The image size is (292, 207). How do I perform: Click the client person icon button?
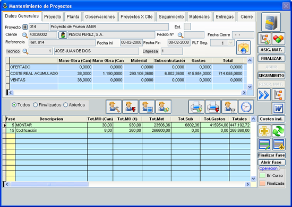[63, 35]
